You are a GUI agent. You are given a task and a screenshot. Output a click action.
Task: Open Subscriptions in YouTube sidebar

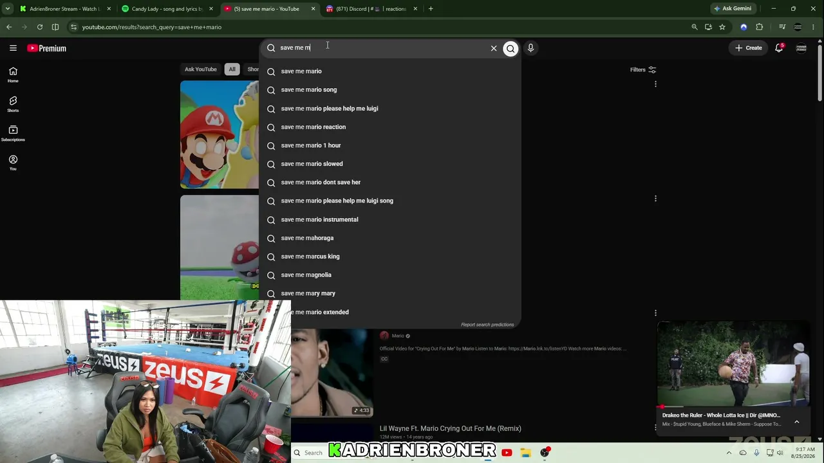click(x=13, y=133)
